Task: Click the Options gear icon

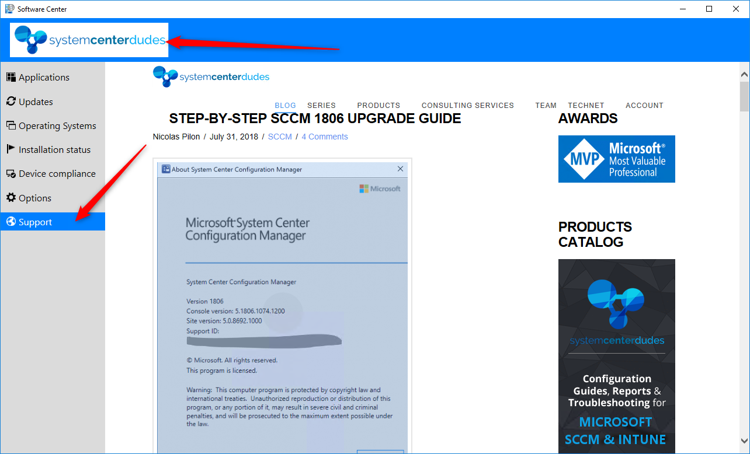Action: tap(11, 198)
